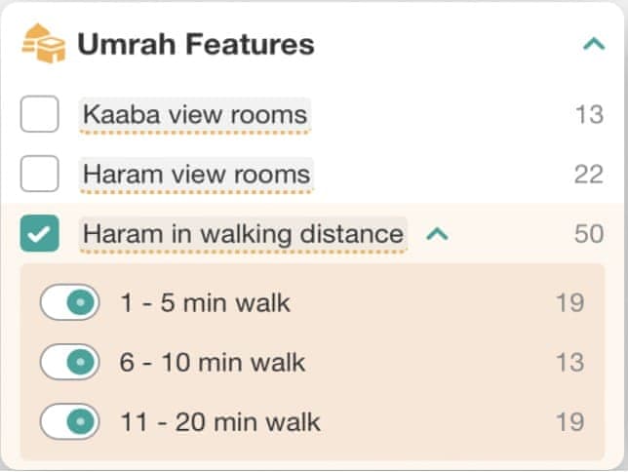
Task: Collapse the Umrah Features section chevron
Action: 592,45
